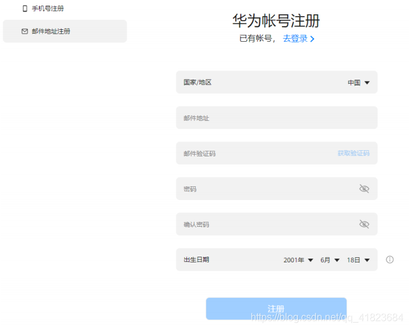This screenshot has height=329, width=409.
Task: Click the 华为帐号注册 heading
Action: [276, 21]
